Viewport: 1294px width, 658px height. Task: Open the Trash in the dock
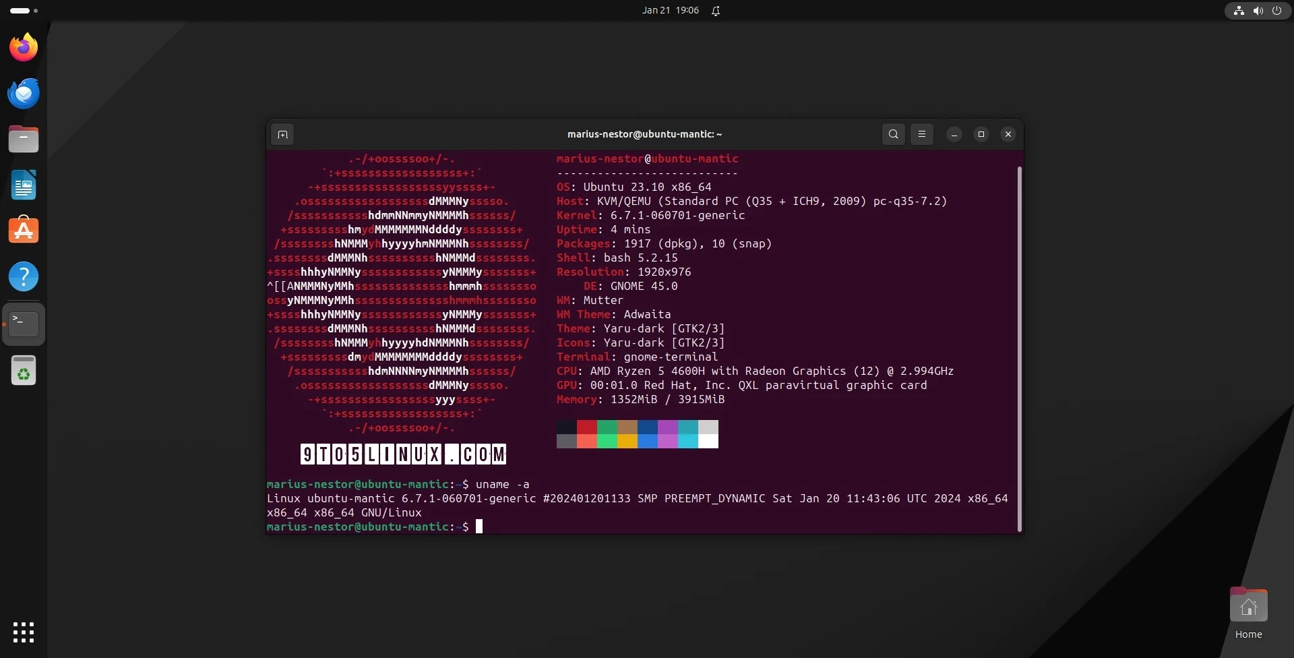click(24, 370)
